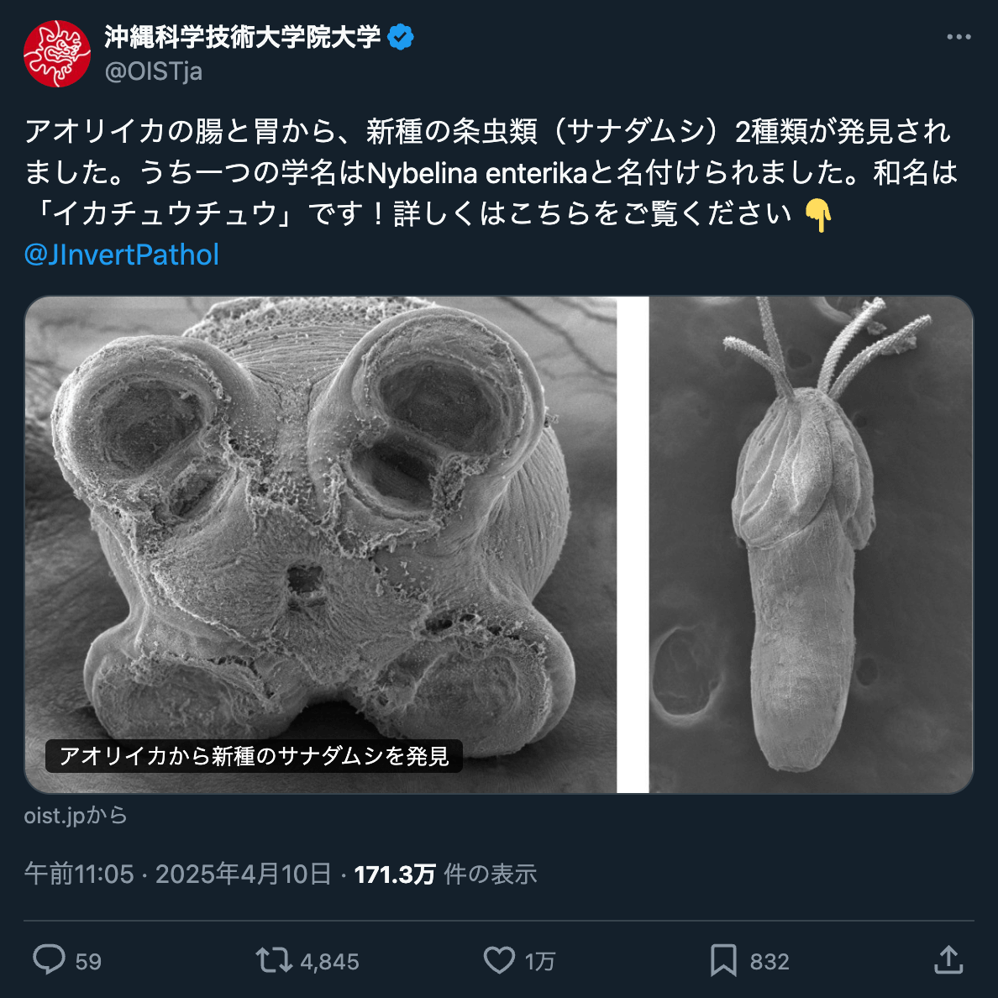This screenshot has height=998, width=998.
Task: Open the three-dot more options menu
Action: [959, 37]
